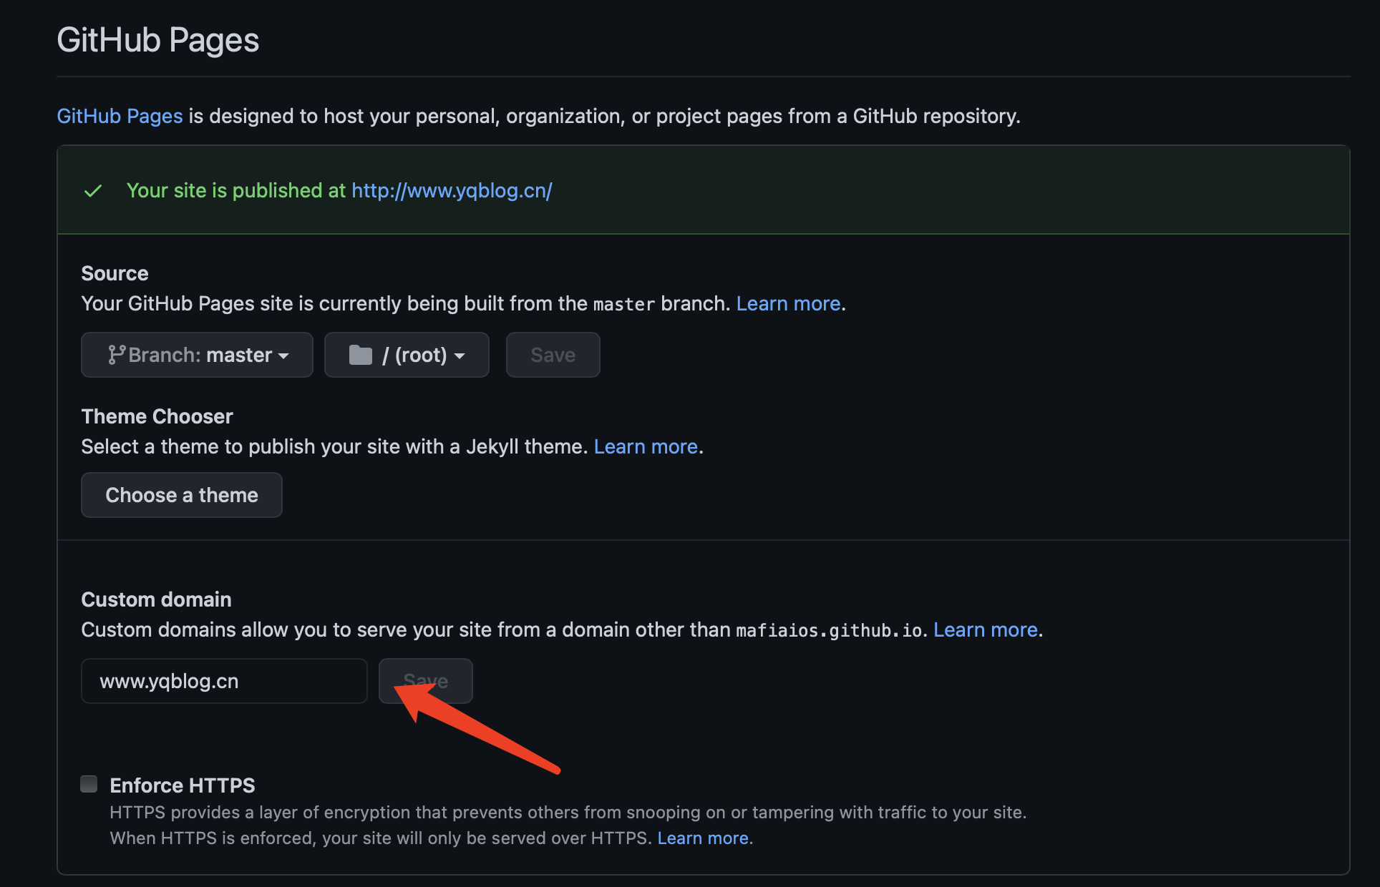Click the green published checkmark icon

click(93, 191)
